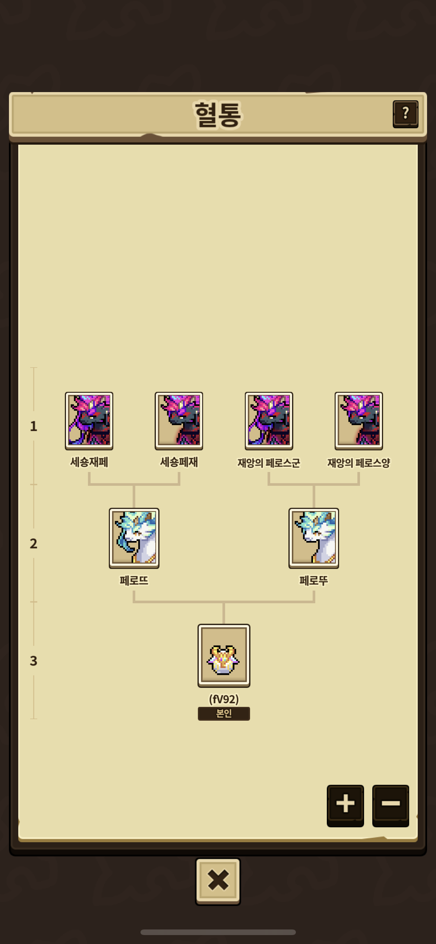Image resolution: width=436 pixels, height=944 pixels.
Task: Click the 본인 label badge
Action: pyautogui.click(x=224, y=714)
